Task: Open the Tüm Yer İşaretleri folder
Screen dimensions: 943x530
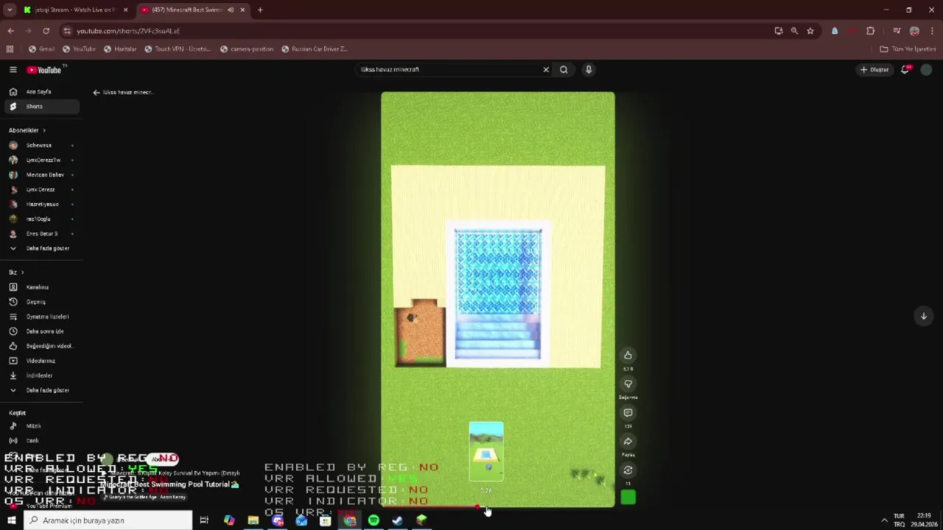Action: point(908,49)
